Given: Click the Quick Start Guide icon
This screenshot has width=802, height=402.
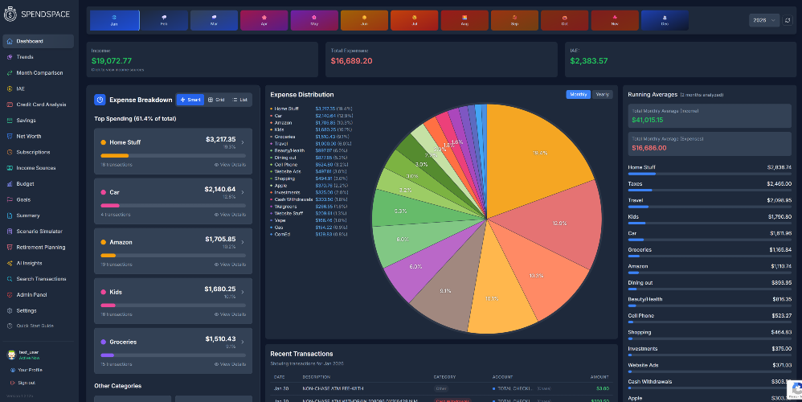Looking at the screenshot, I should tap(10, 326).
